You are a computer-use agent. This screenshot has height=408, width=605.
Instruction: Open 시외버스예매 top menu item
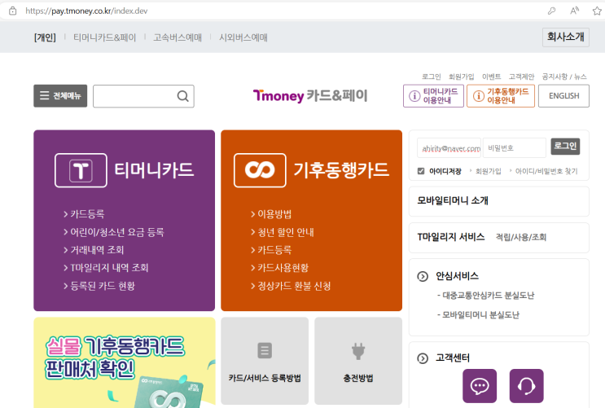tap(243, 37)
